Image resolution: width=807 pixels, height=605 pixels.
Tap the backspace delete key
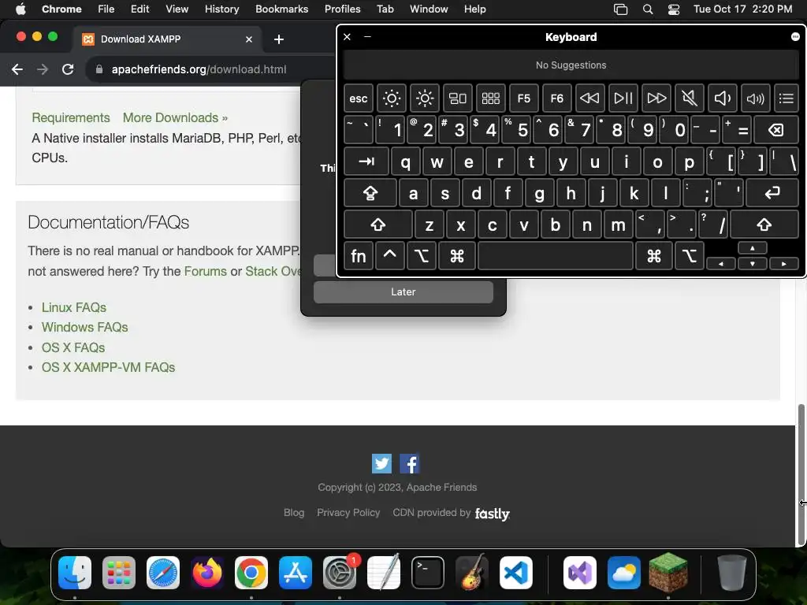point(776,130)
